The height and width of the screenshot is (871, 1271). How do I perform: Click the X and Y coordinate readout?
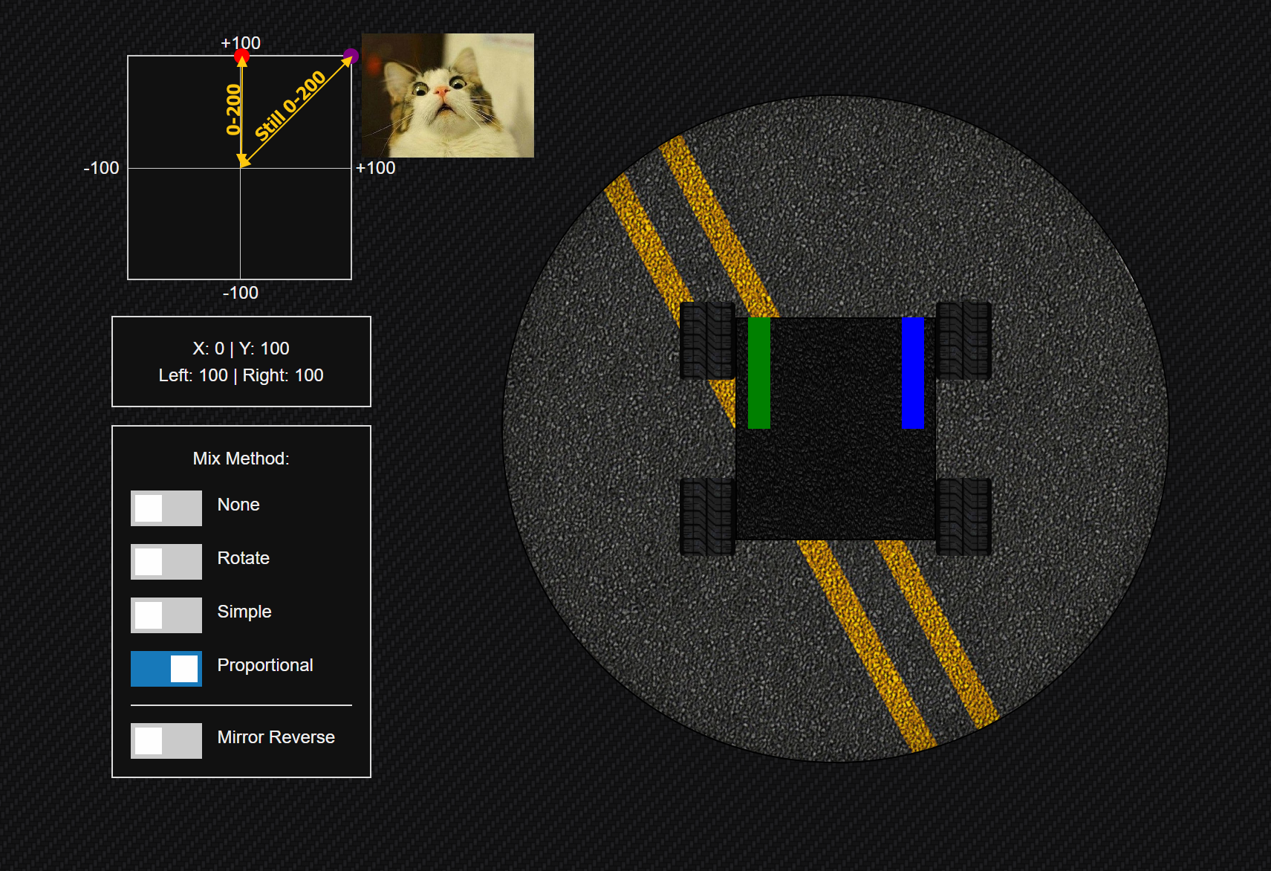click(x=241, y=348)
